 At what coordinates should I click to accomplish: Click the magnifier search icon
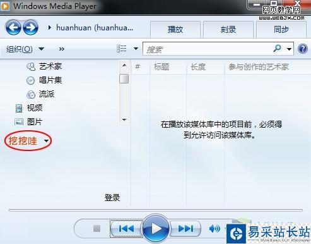[x=277, y=49]
